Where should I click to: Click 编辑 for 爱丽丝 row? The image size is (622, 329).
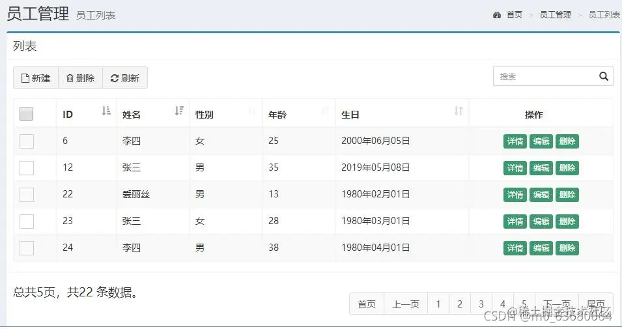(x=541, y=194)
